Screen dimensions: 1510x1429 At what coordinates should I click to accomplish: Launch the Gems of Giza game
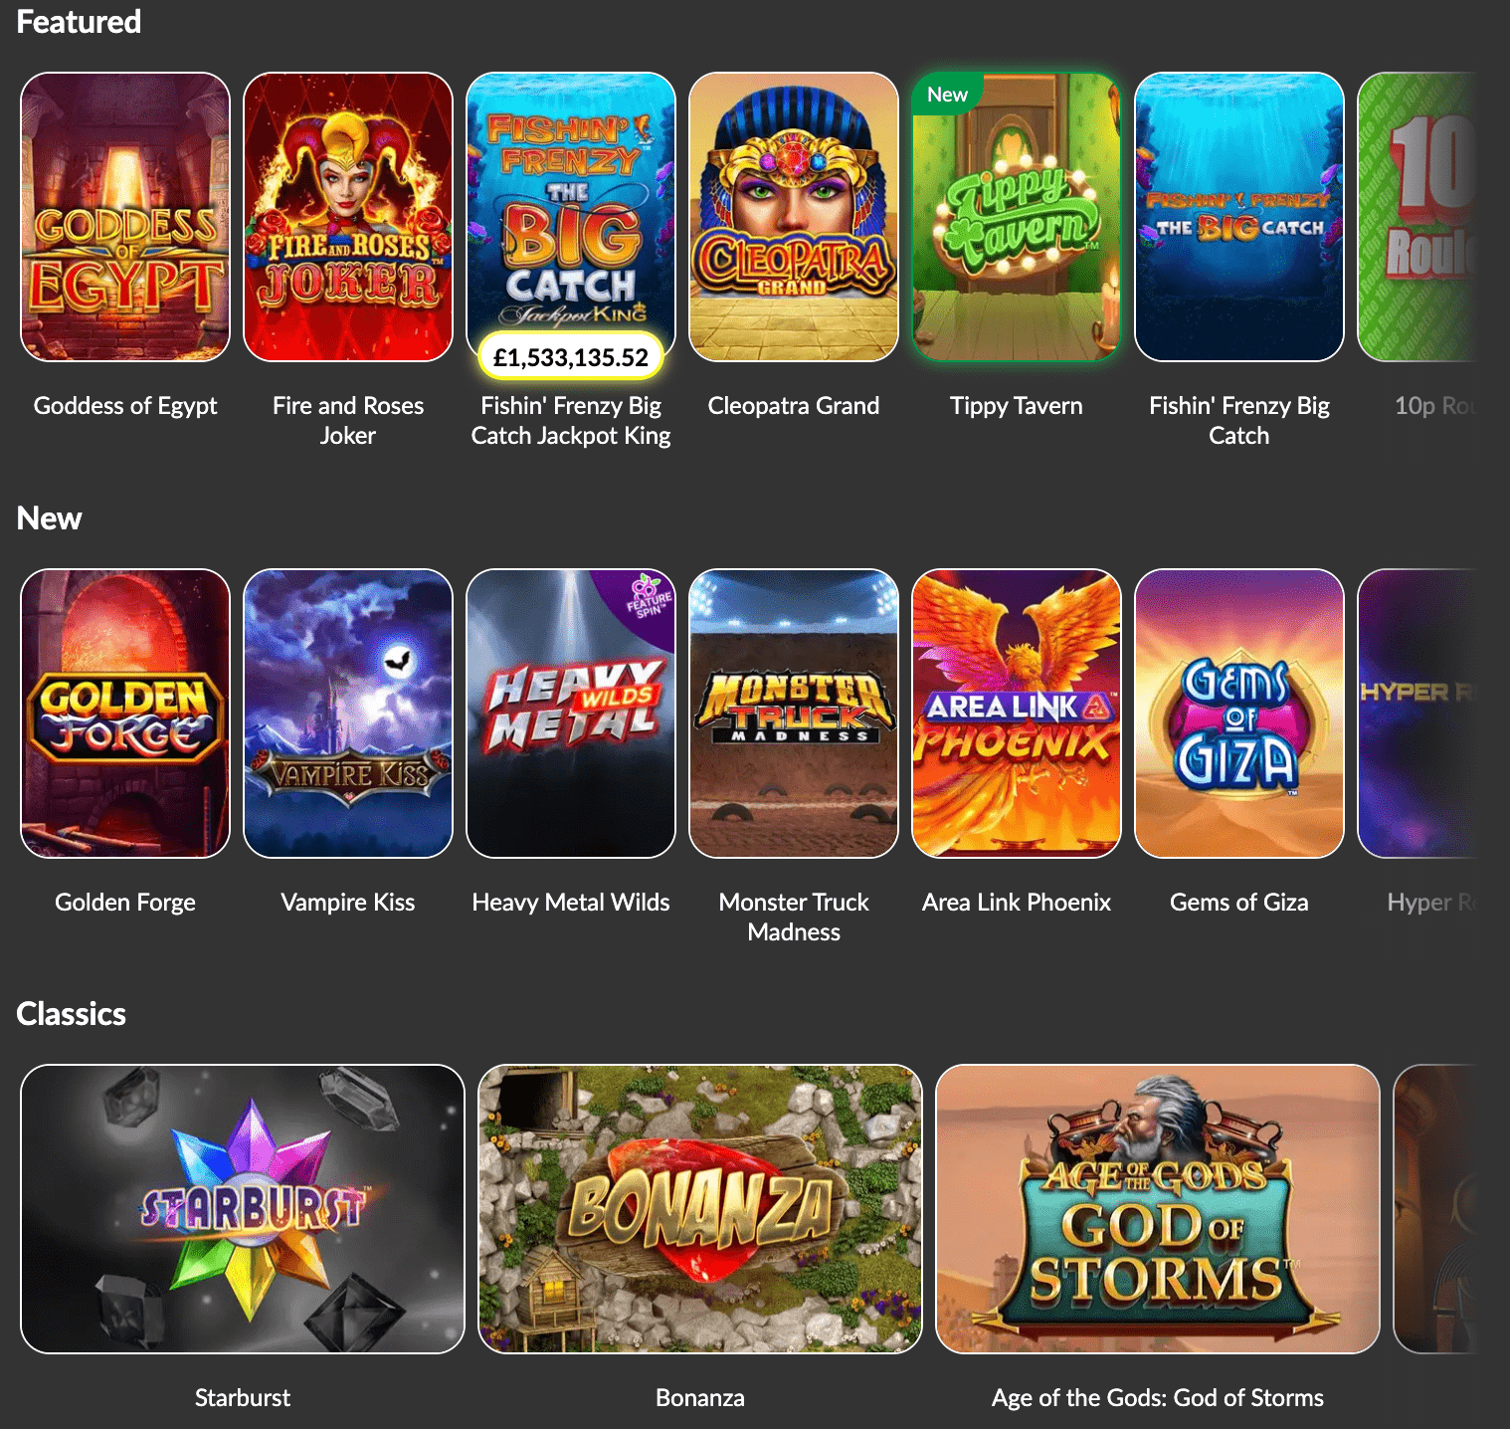[x=1239, y=714]
